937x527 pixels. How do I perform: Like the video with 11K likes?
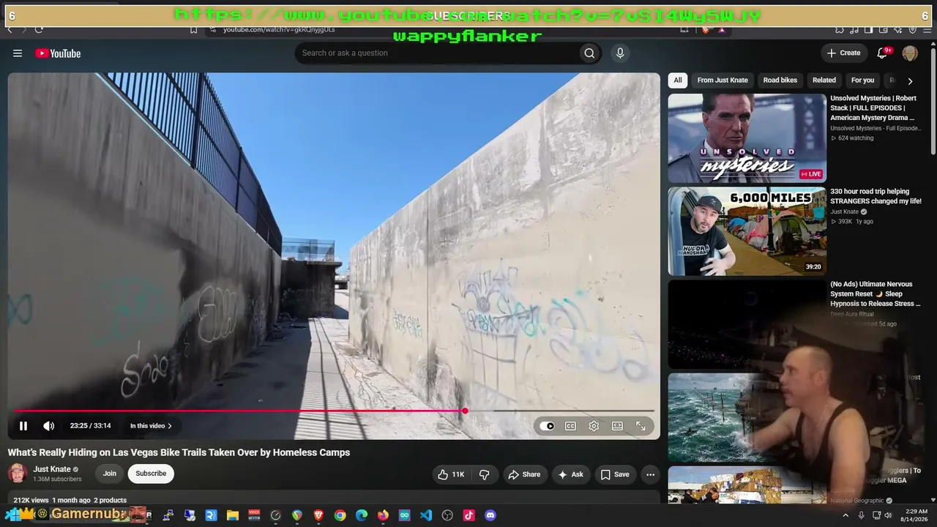click(451, 474)
